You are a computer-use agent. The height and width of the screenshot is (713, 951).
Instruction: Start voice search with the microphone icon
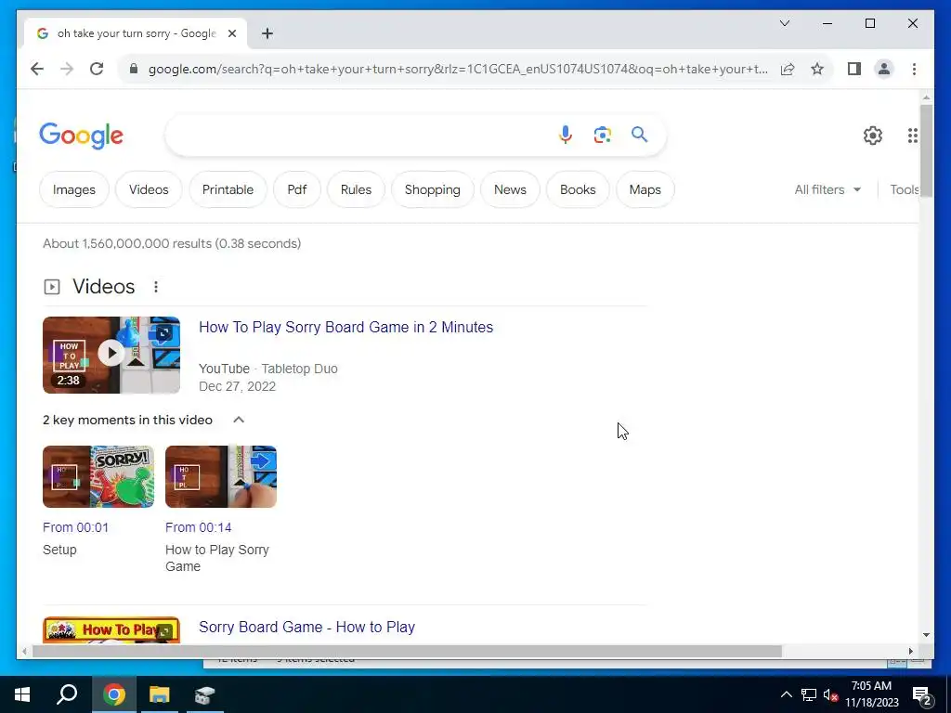pyautogui.click(x=566, y=135)
